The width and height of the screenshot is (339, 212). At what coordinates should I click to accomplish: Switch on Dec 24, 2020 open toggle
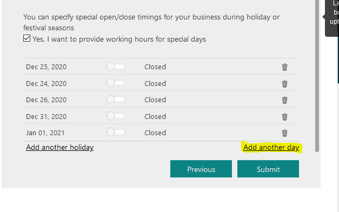point(116,83)
